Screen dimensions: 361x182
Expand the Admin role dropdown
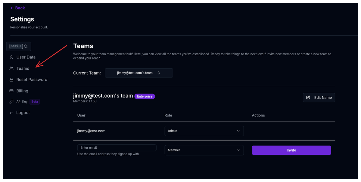204,131
